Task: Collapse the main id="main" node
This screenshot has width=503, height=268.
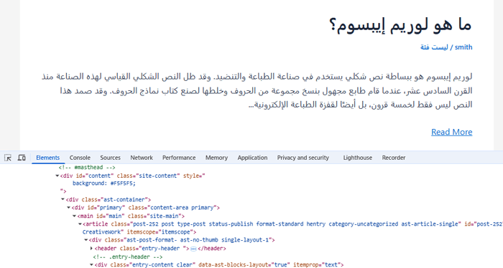Action: (75, 216)
